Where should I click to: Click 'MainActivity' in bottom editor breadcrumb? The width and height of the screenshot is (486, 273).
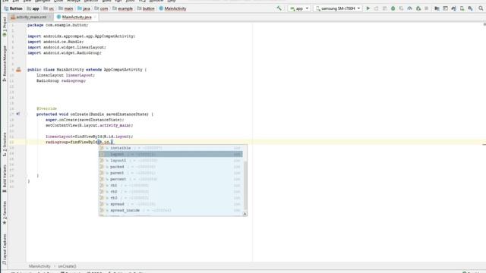(x=39, y=266)
